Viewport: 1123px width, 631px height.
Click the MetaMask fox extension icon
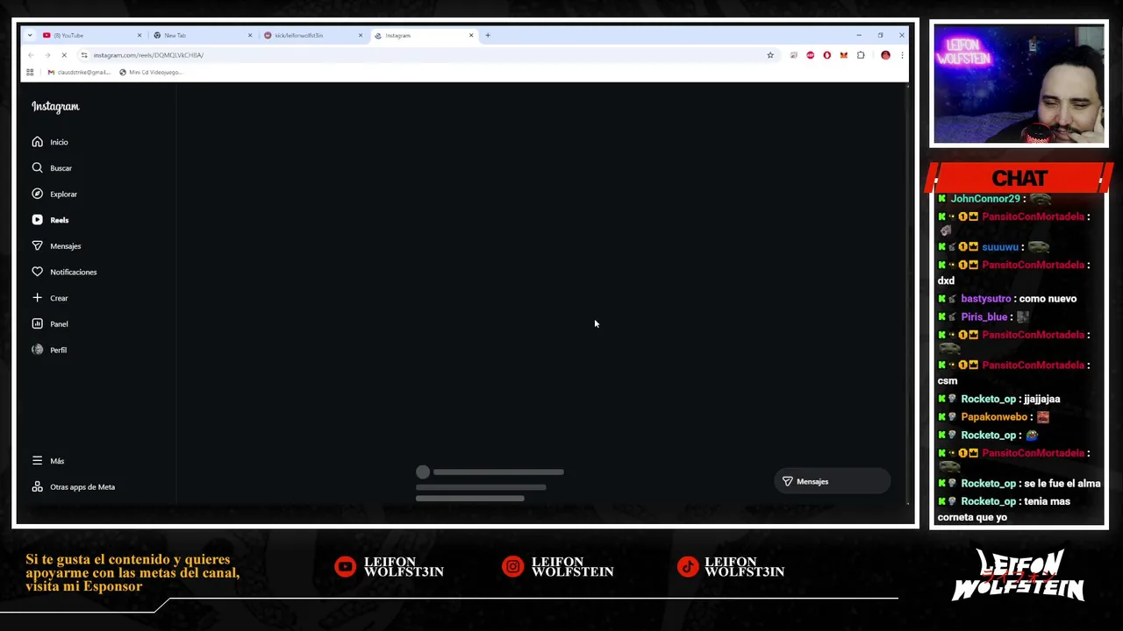[x=844, y=55]
